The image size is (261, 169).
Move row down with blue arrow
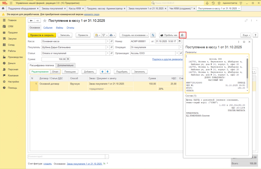pos(108,72)
